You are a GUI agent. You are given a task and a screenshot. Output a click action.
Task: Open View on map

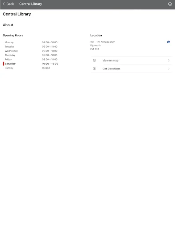(x=131, y=61)
